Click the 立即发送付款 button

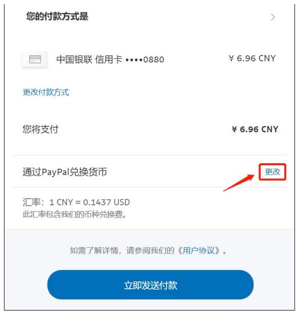coord(150,285)
